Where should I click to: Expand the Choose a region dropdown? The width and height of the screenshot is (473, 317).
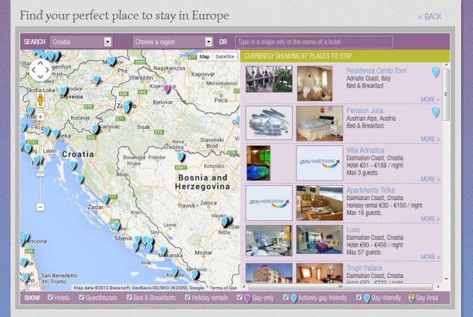[173, 42]
